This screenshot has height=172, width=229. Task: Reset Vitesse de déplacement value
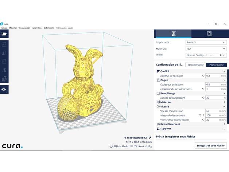coord(200,116)
